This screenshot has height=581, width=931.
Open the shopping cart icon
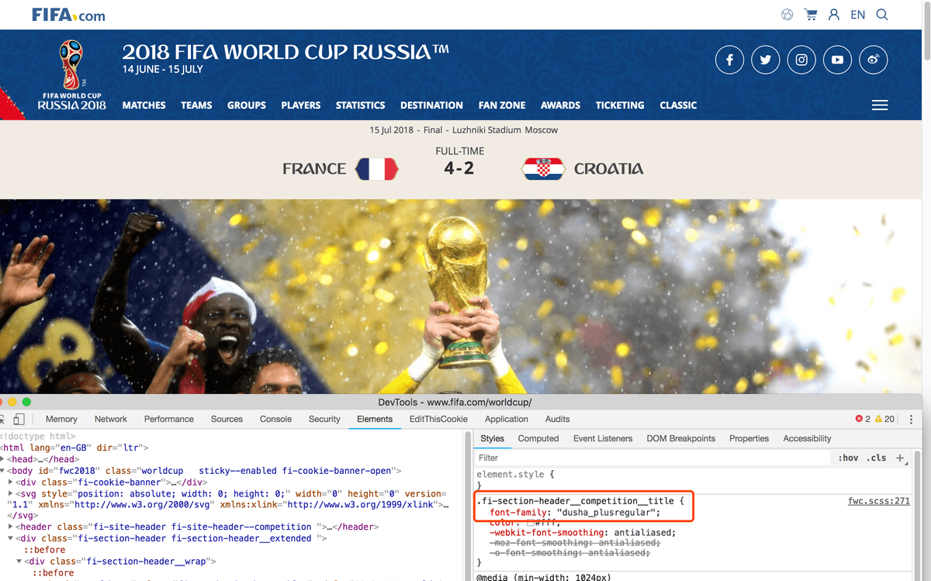pos(811,15)
